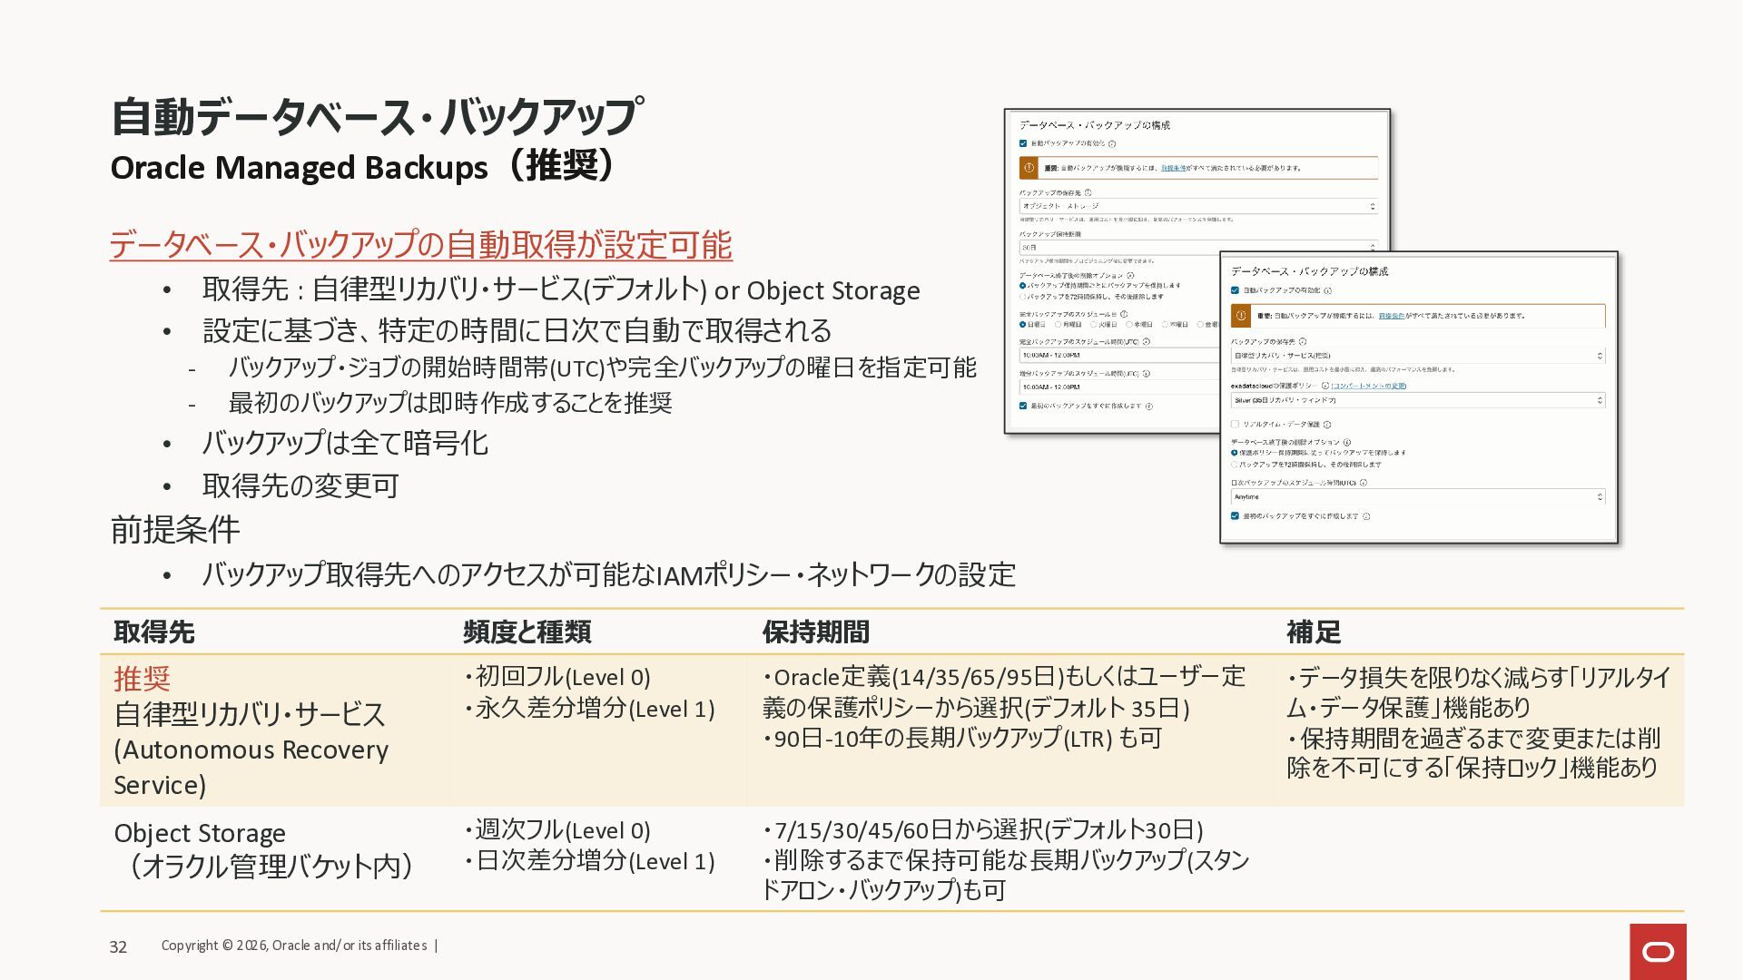
Task: Click info icon beside full backup schedule day label
Action: click(1124, 314)
